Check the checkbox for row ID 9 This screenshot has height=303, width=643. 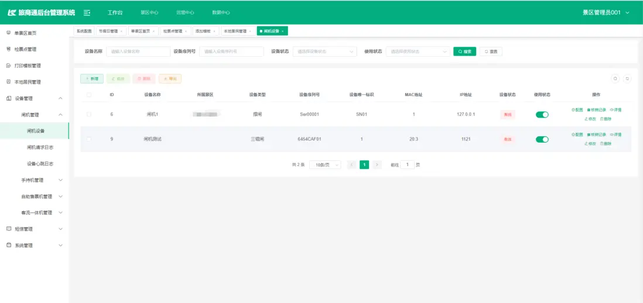tap(89, 139)
